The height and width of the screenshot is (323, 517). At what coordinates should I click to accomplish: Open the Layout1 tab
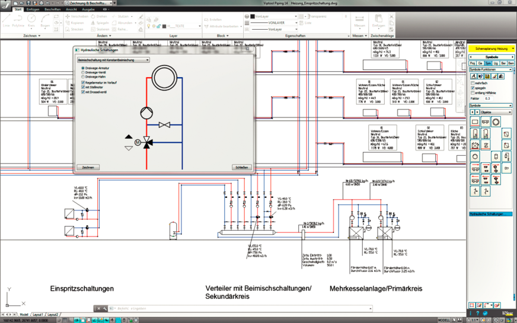tap(37, 315)
